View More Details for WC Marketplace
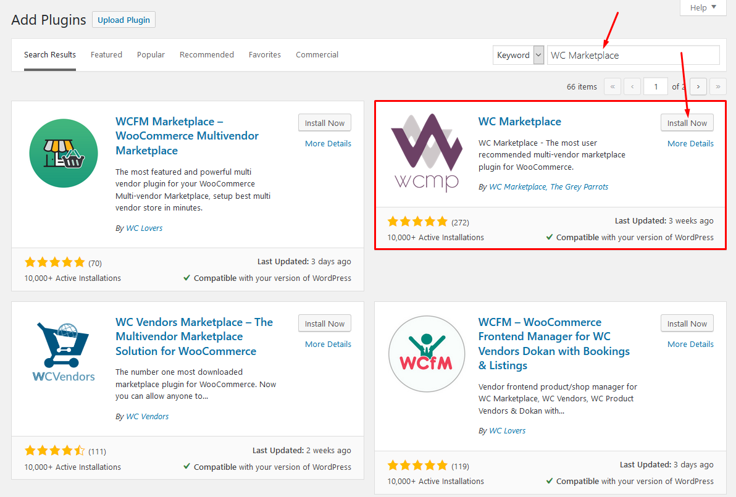736x497 pixels. (690, 144)
